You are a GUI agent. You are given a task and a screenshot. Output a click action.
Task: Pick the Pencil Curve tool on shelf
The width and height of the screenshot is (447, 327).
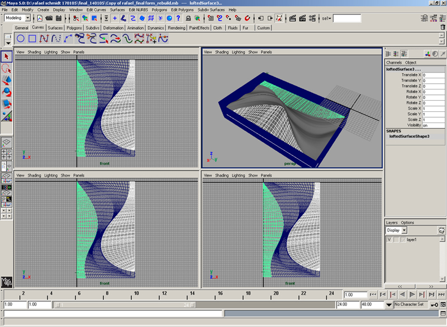[x=56, y=39]
